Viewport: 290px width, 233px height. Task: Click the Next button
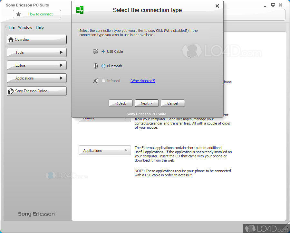[147, 103]
